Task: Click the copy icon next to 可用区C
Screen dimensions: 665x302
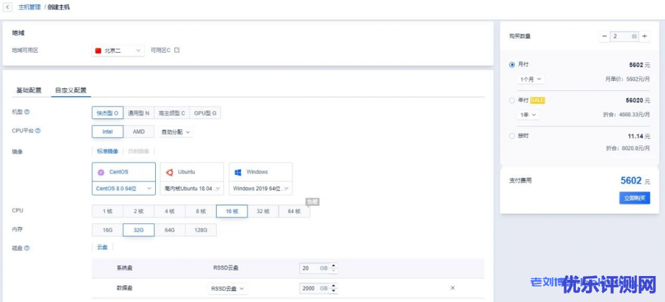Action: tap(177, 50)
